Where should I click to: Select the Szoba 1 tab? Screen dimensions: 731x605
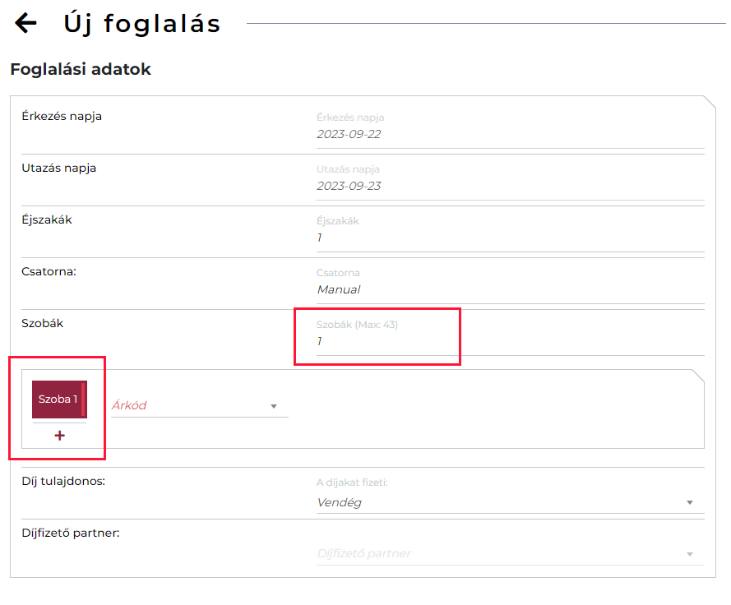coord(59,399)
